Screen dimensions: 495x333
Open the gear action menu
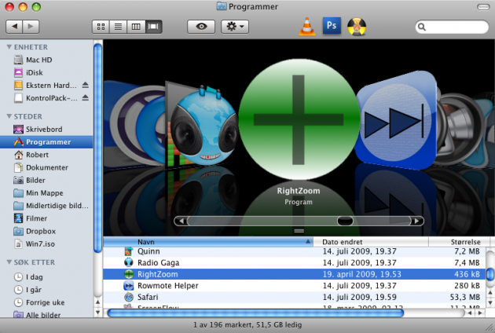coord(235,27)
